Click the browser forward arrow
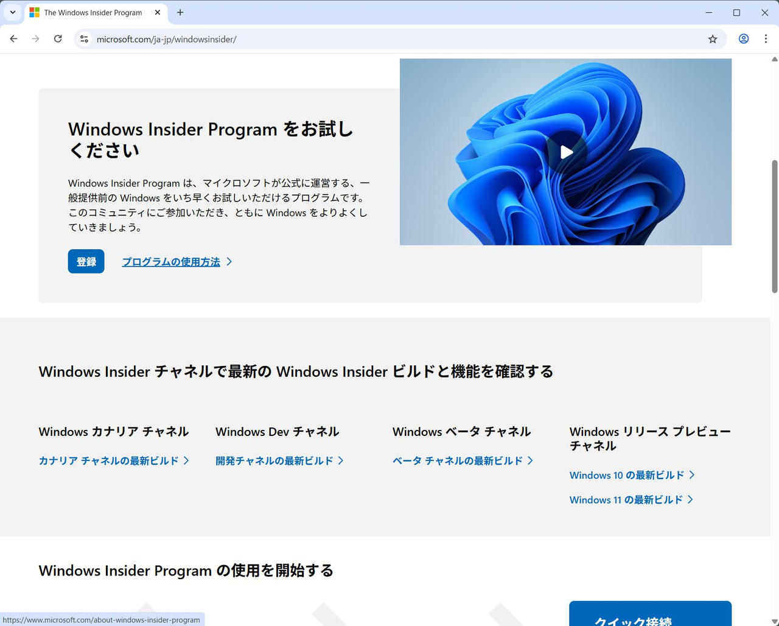The width and height of the screenshot is (779, 626). [35, 39]
